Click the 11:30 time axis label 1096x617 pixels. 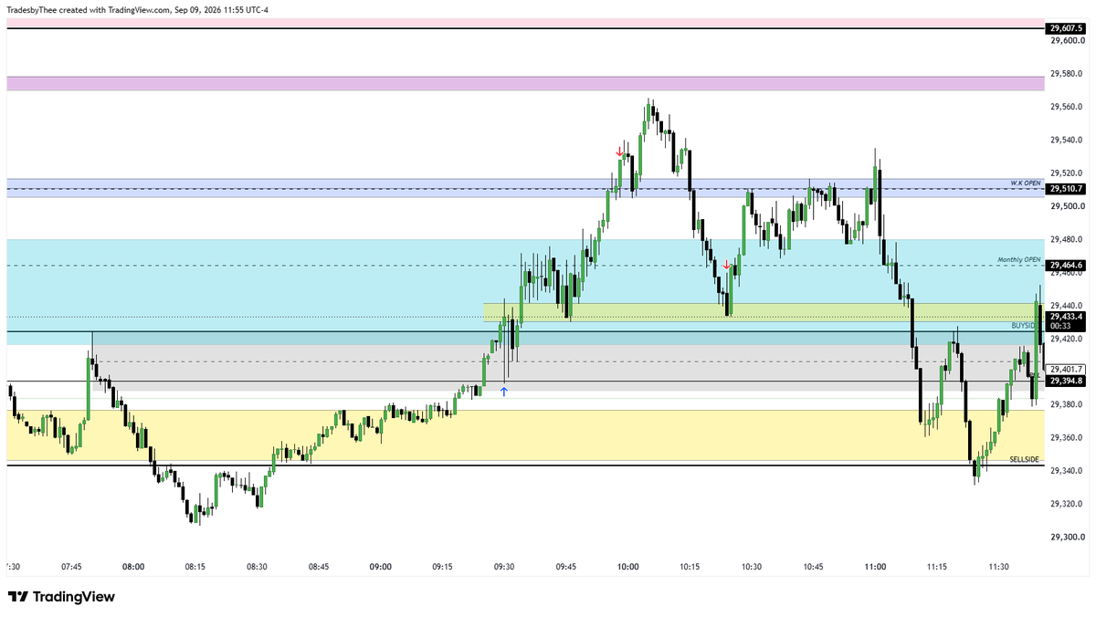999,567
